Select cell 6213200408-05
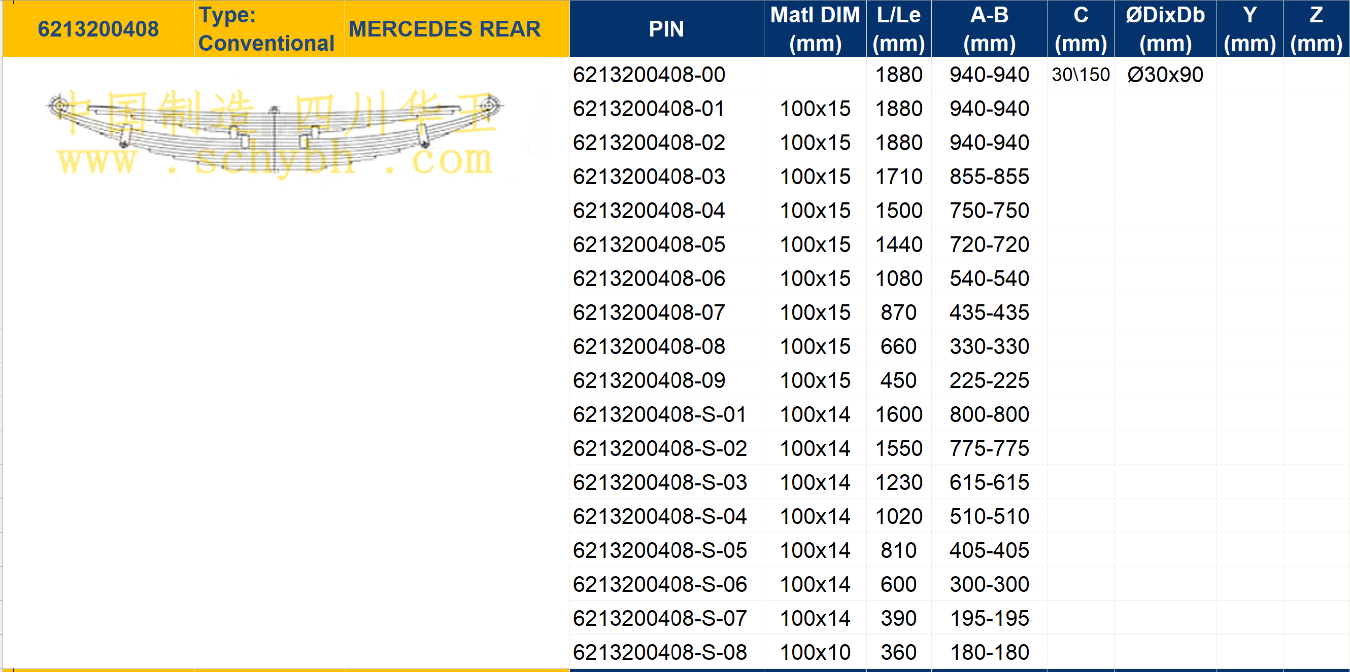This screenshot has width=1350, height=672. click(x=666, y=244)
